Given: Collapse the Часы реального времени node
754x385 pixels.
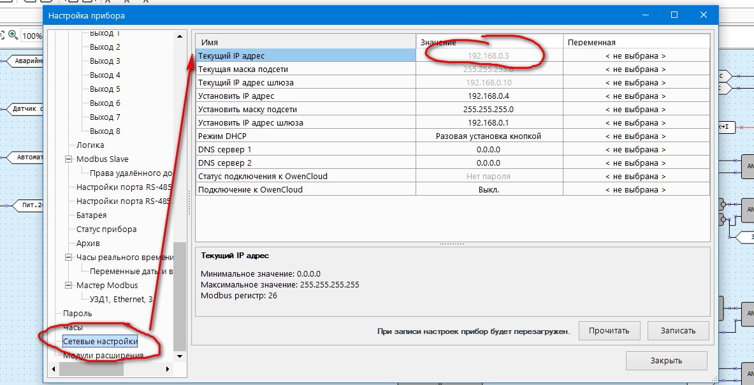Looking at the screenshot, I should coord(68,258).
